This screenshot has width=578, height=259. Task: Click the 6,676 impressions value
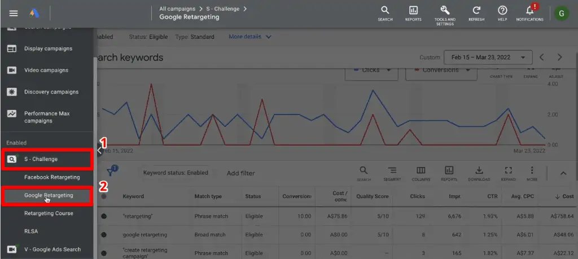tap(455, 216)
